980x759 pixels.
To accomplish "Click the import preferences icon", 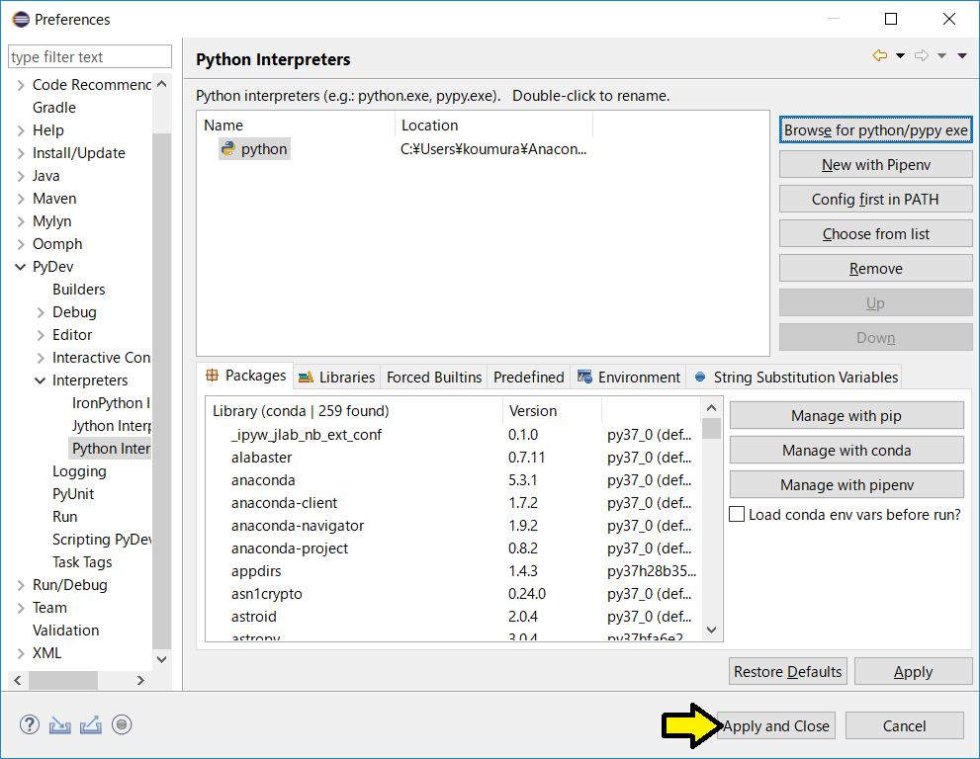I will coord(60,725).
